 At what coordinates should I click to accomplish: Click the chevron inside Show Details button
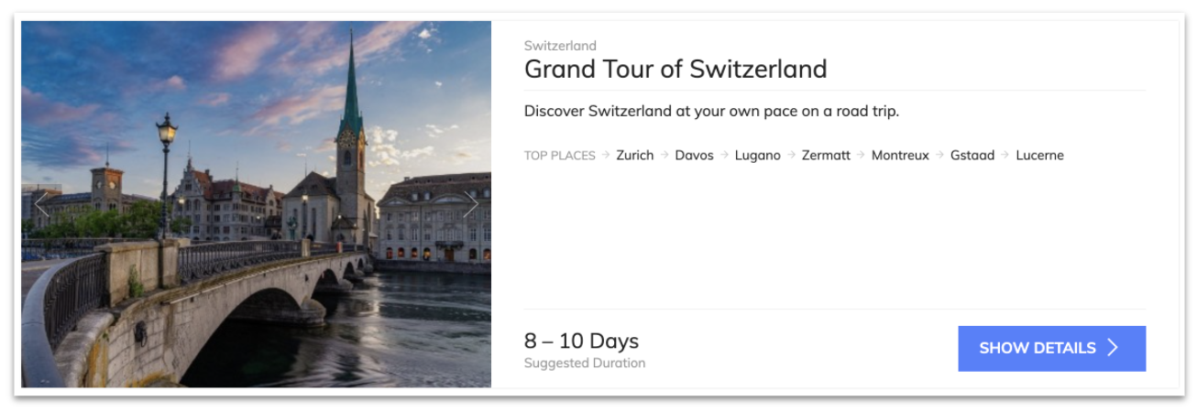click(x=1113, y=348)
